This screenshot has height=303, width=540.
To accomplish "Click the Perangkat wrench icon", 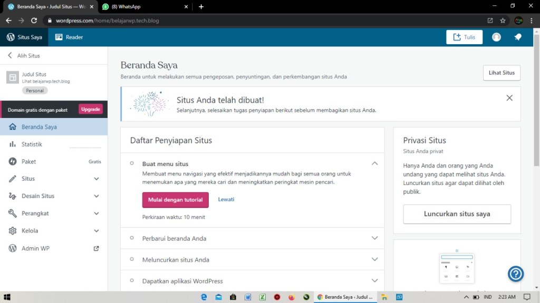I will point(12,213).
